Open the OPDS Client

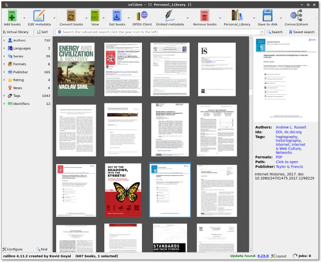pos(142,16)
